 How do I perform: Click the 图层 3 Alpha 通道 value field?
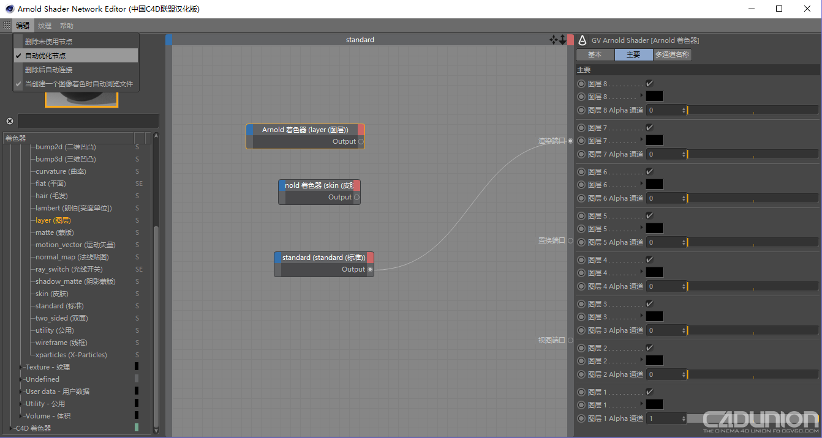click(663, 330)
